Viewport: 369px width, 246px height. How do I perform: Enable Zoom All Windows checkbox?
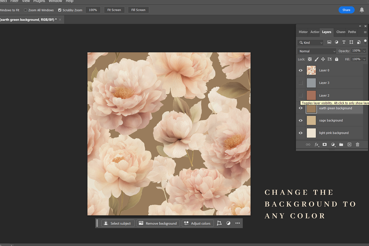[26, 10]
